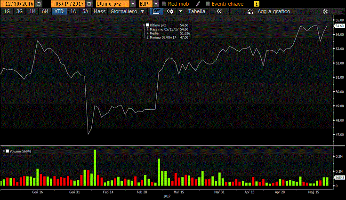Click the collapse double-chevron icon

pos(219,11)
